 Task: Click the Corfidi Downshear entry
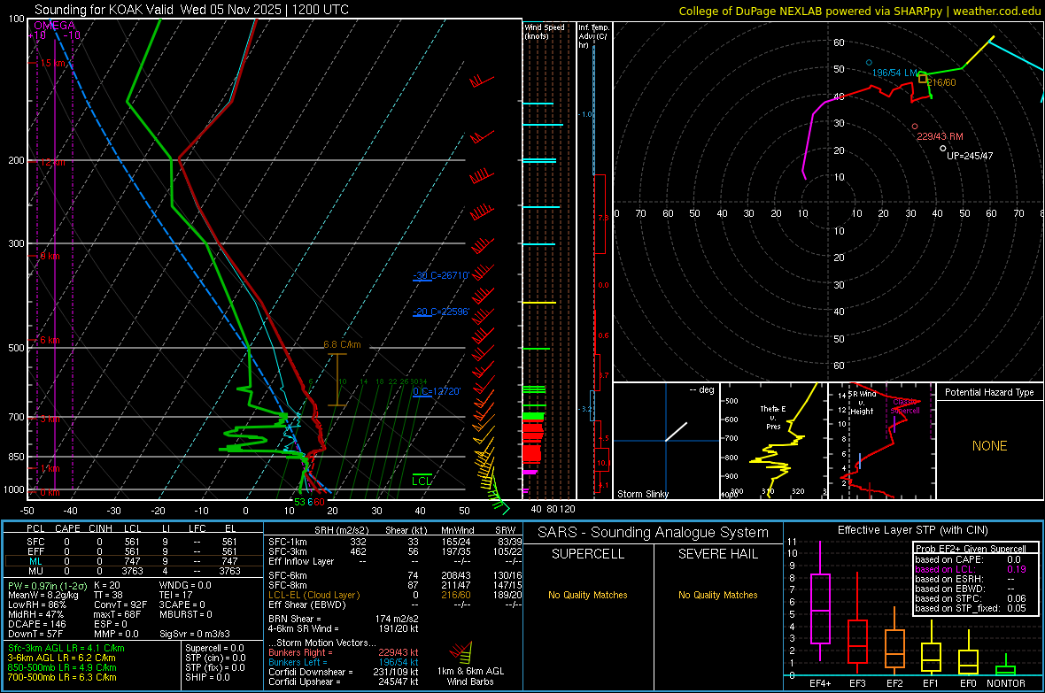coord(344,672)
